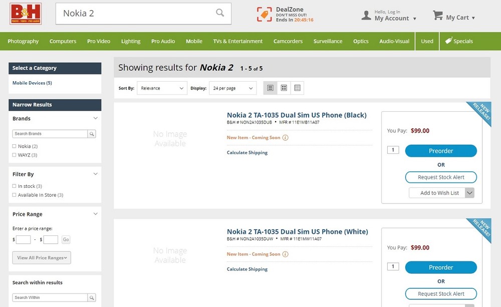Open the Pro Audio menu
This screenshot has width=501, height=307.
(x=163, y=41)
